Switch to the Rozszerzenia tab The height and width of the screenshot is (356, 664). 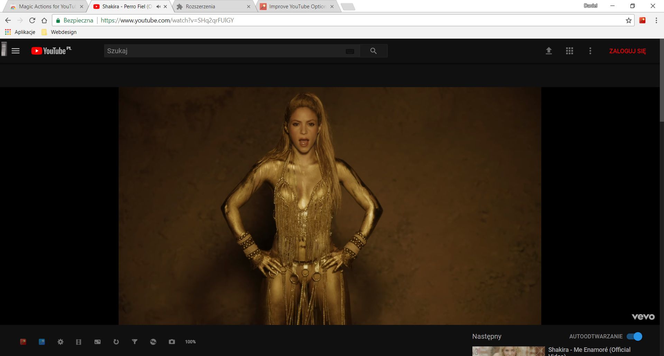[207, 6]
